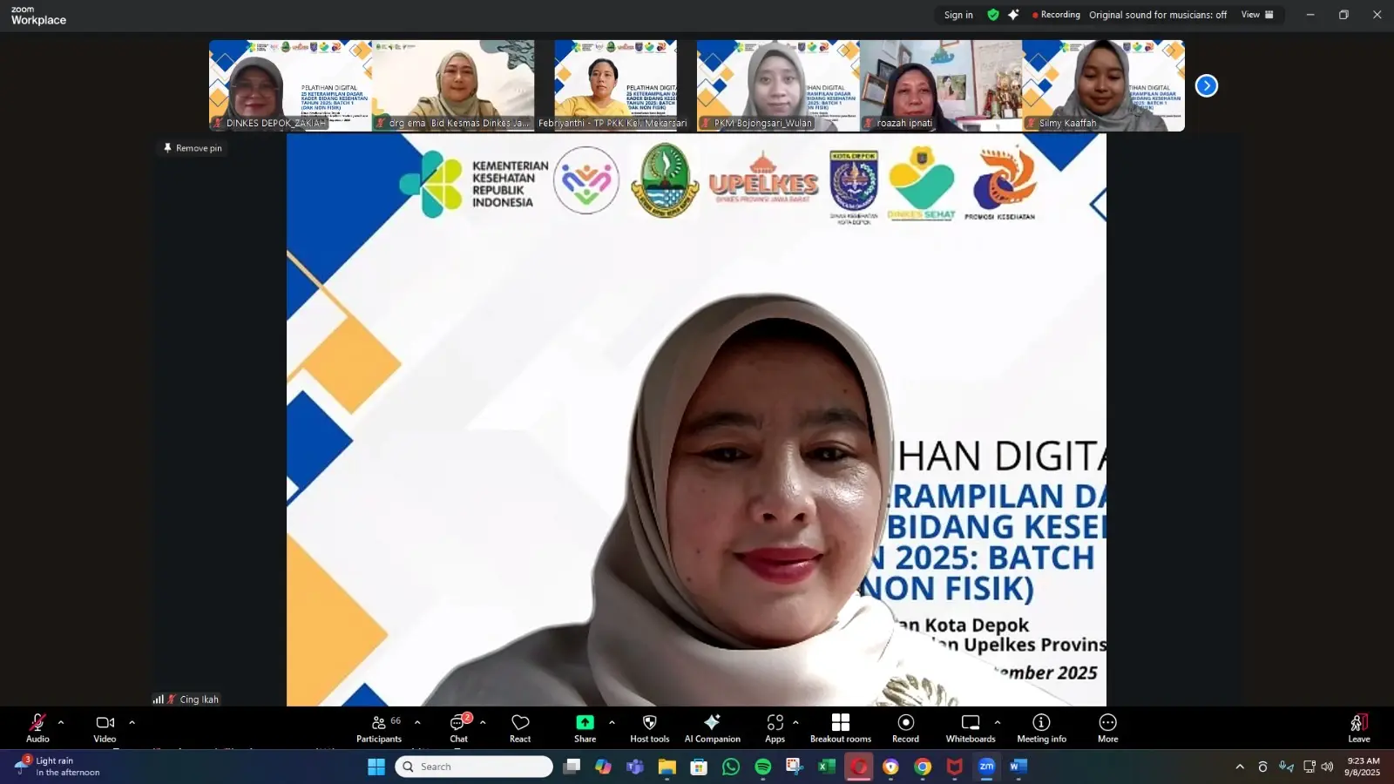Image resolution: width=1394 pixels, height=784 pixels.
Task: Expand the Audio options chevron
Action: 60,721
